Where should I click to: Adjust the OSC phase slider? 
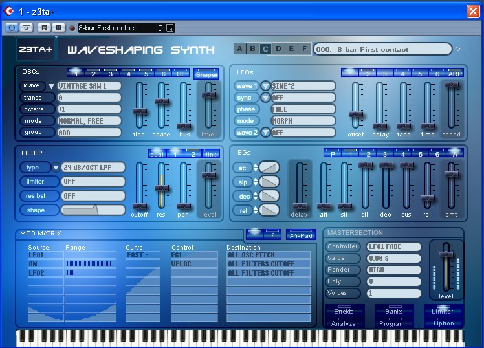161,102
